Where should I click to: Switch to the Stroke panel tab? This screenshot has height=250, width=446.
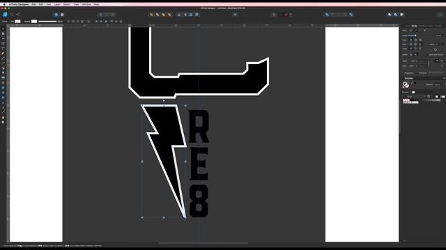(415, 26)
